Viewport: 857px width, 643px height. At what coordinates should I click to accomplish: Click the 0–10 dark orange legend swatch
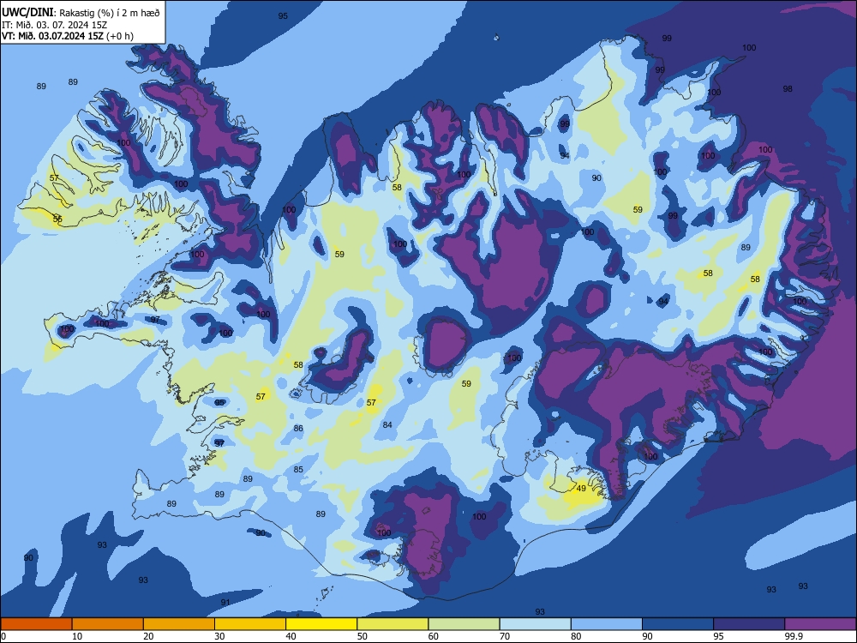[36, 624]
